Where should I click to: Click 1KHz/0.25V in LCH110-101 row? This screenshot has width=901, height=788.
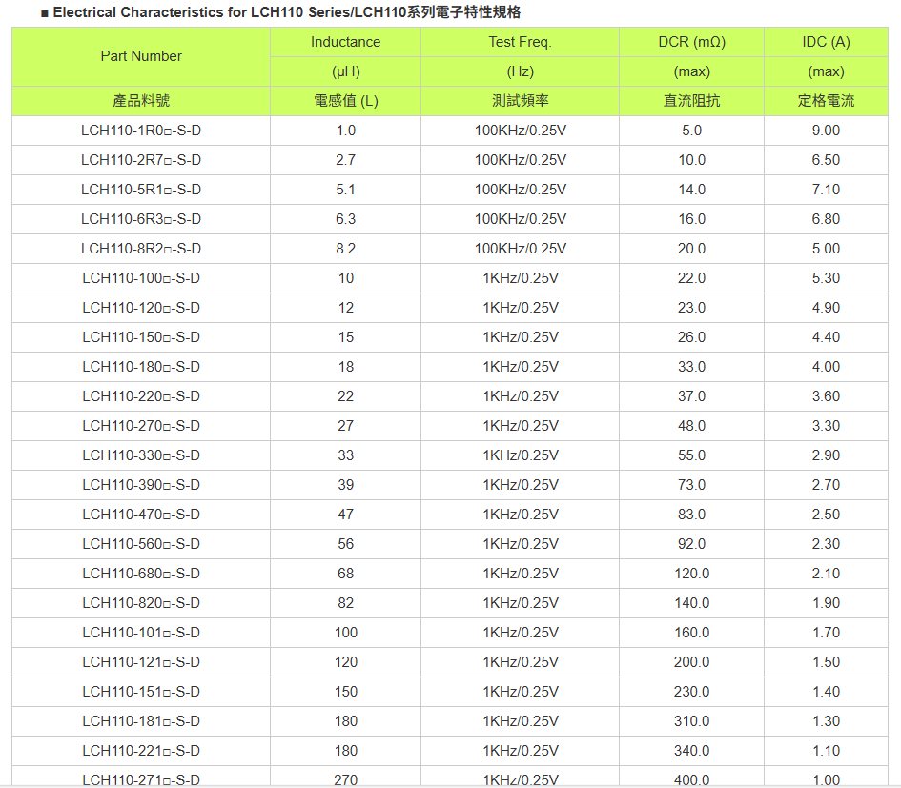[520, 633]
